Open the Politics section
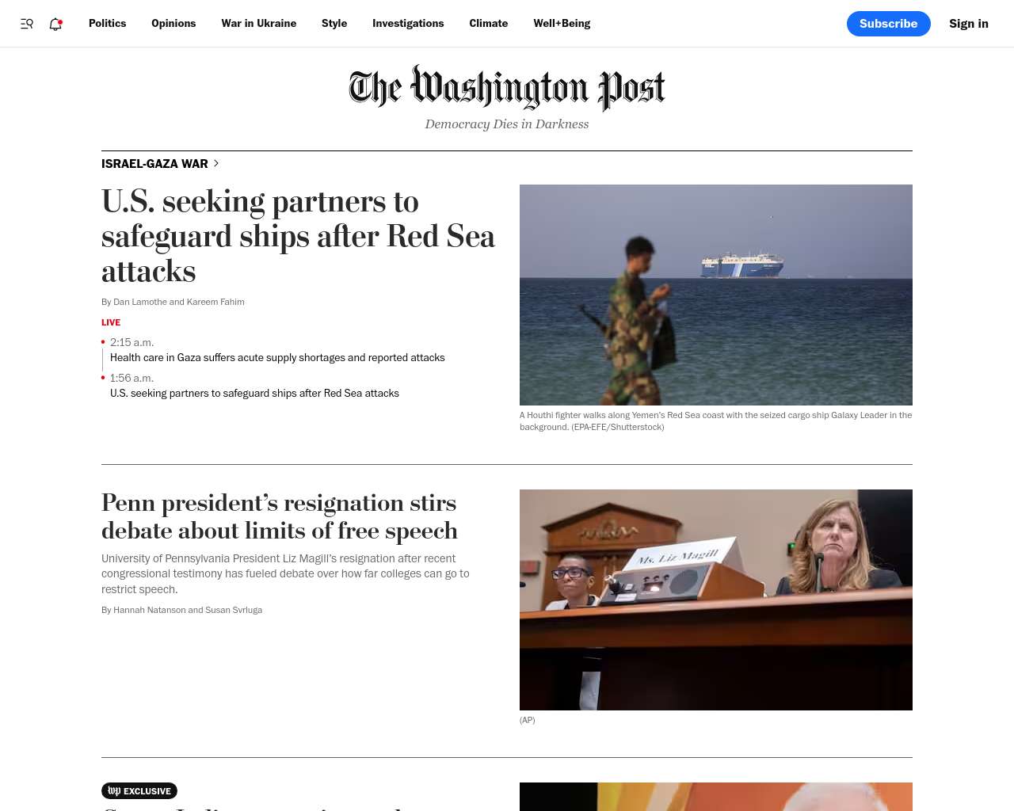This screenshot has width=1014, height=811. click(107, 24)
